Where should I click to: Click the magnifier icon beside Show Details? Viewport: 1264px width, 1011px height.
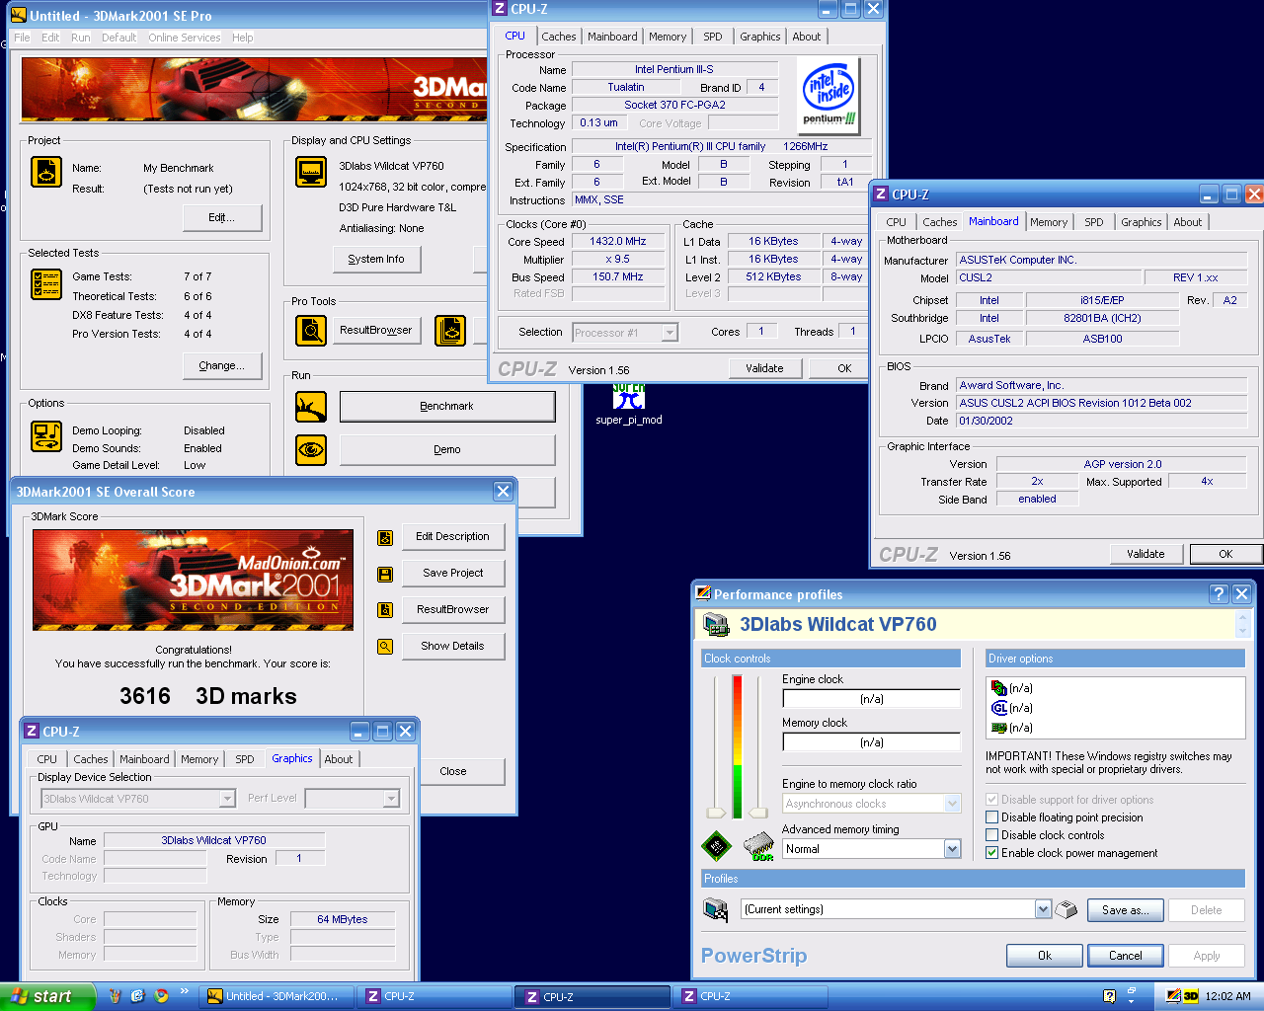point(385,647)
